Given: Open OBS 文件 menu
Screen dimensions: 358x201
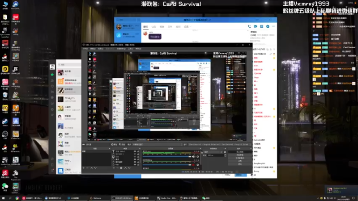Looking at the screenshot, I should tap(85, 49).
